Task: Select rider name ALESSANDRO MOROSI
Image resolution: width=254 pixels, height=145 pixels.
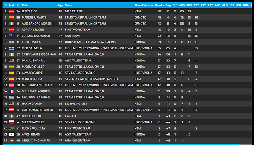Action: click(x=37, y=23)
